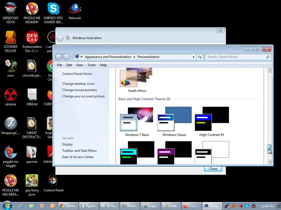281x210 pixels.
Task: Switch to Snipping Tool taskbar item
Action: [x=151, y=206]
